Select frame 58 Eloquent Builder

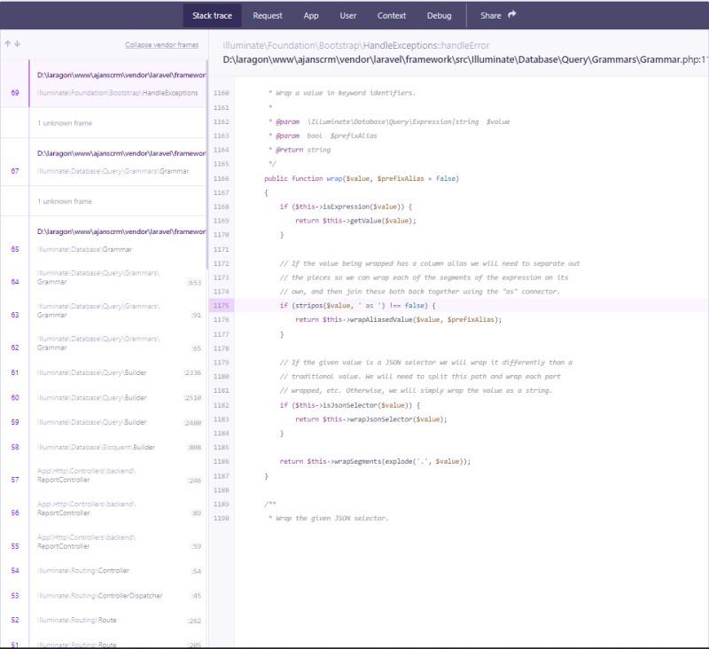pos(104,447)
